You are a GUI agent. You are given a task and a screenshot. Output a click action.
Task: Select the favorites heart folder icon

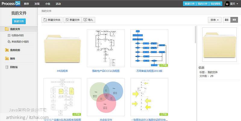click(x=7, y=50)
